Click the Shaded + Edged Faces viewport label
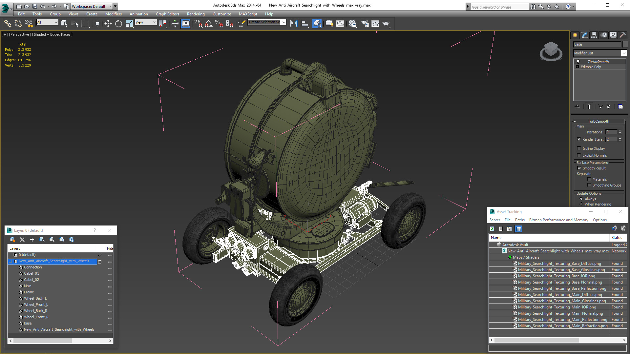630x354 pixels. coord(52,34)
